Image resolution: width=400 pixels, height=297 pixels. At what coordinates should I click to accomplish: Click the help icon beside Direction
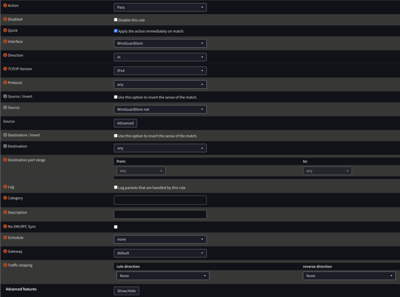pos(5,56)
